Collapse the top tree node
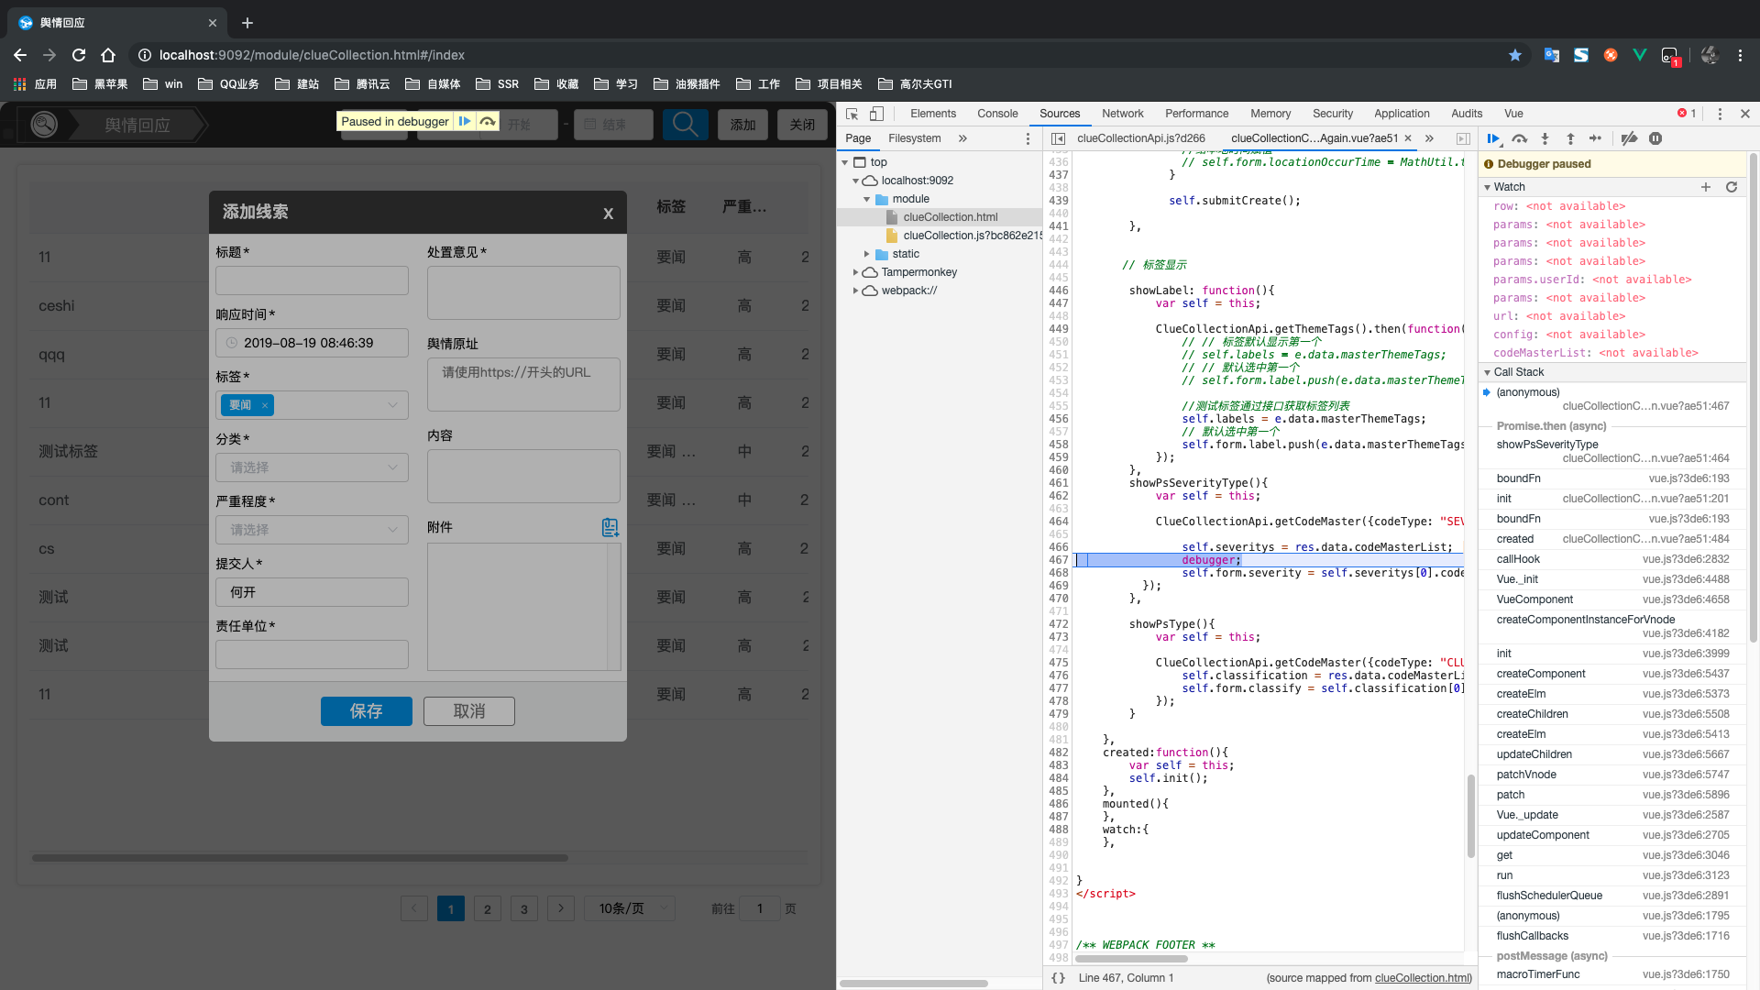The image size is (1760, 990). 845,162
